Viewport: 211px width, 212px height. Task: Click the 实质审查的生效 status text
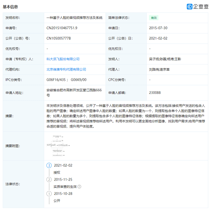65,187
